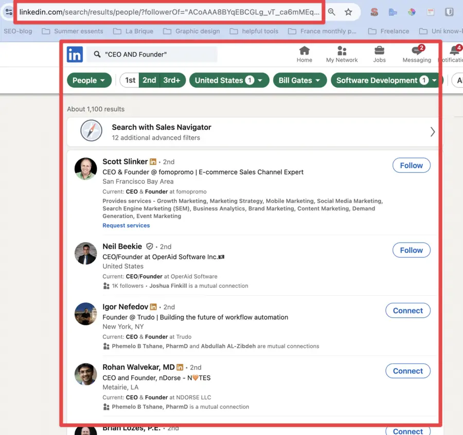Open the People filter dropdown
Screen dimensions: 463x435
89,80
